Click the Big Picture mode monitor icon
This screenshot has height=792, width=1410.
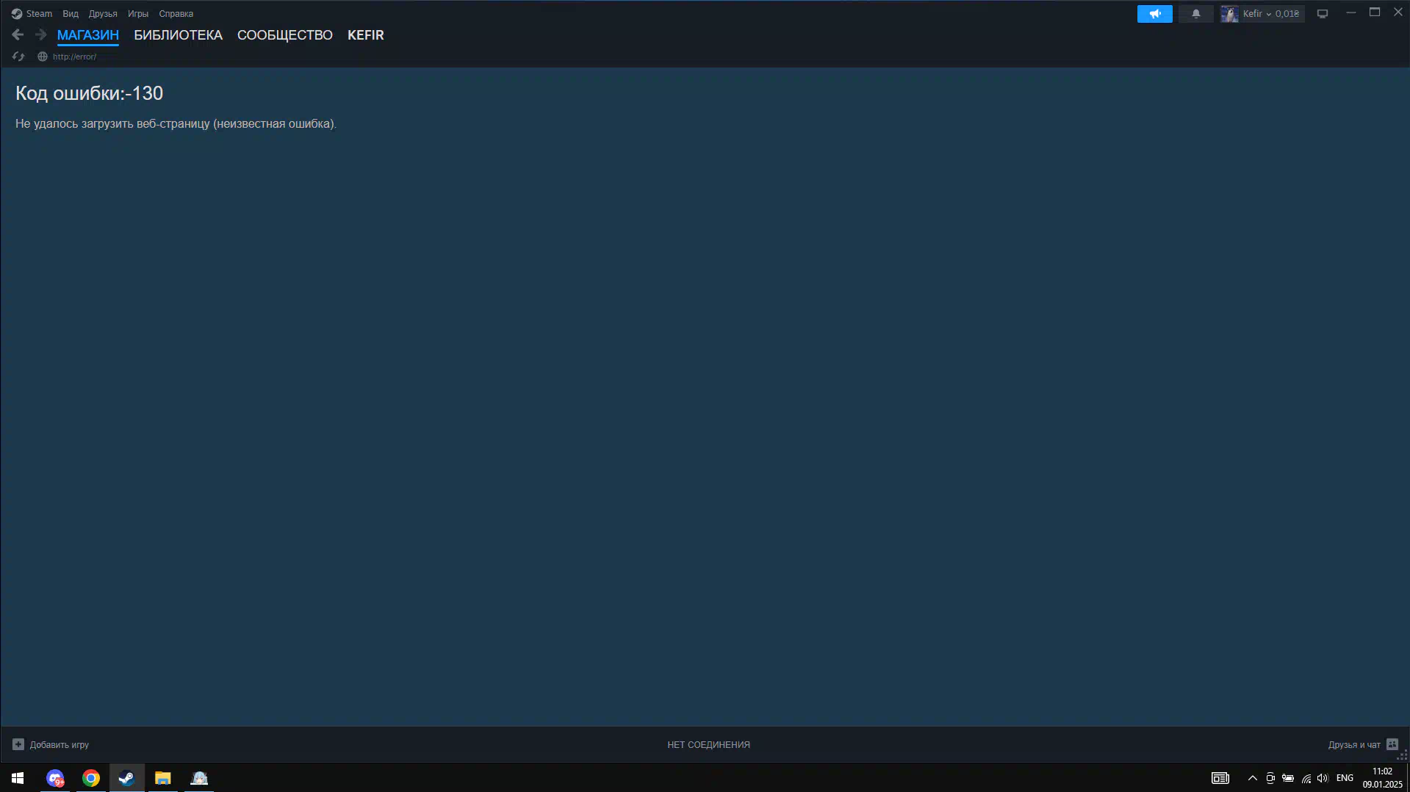pyautogui.click(x=1322, y=14)
